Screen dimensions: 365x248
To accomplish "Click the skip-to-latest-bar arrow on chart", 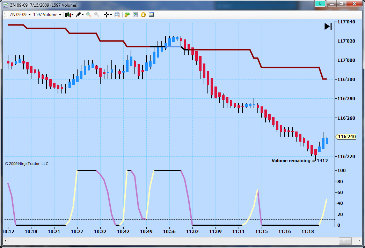I will (328, 26).
